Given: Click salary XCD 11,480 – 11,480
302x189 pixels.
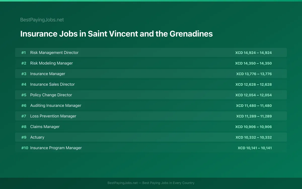Looking at the screenshot, I should 254,106.
